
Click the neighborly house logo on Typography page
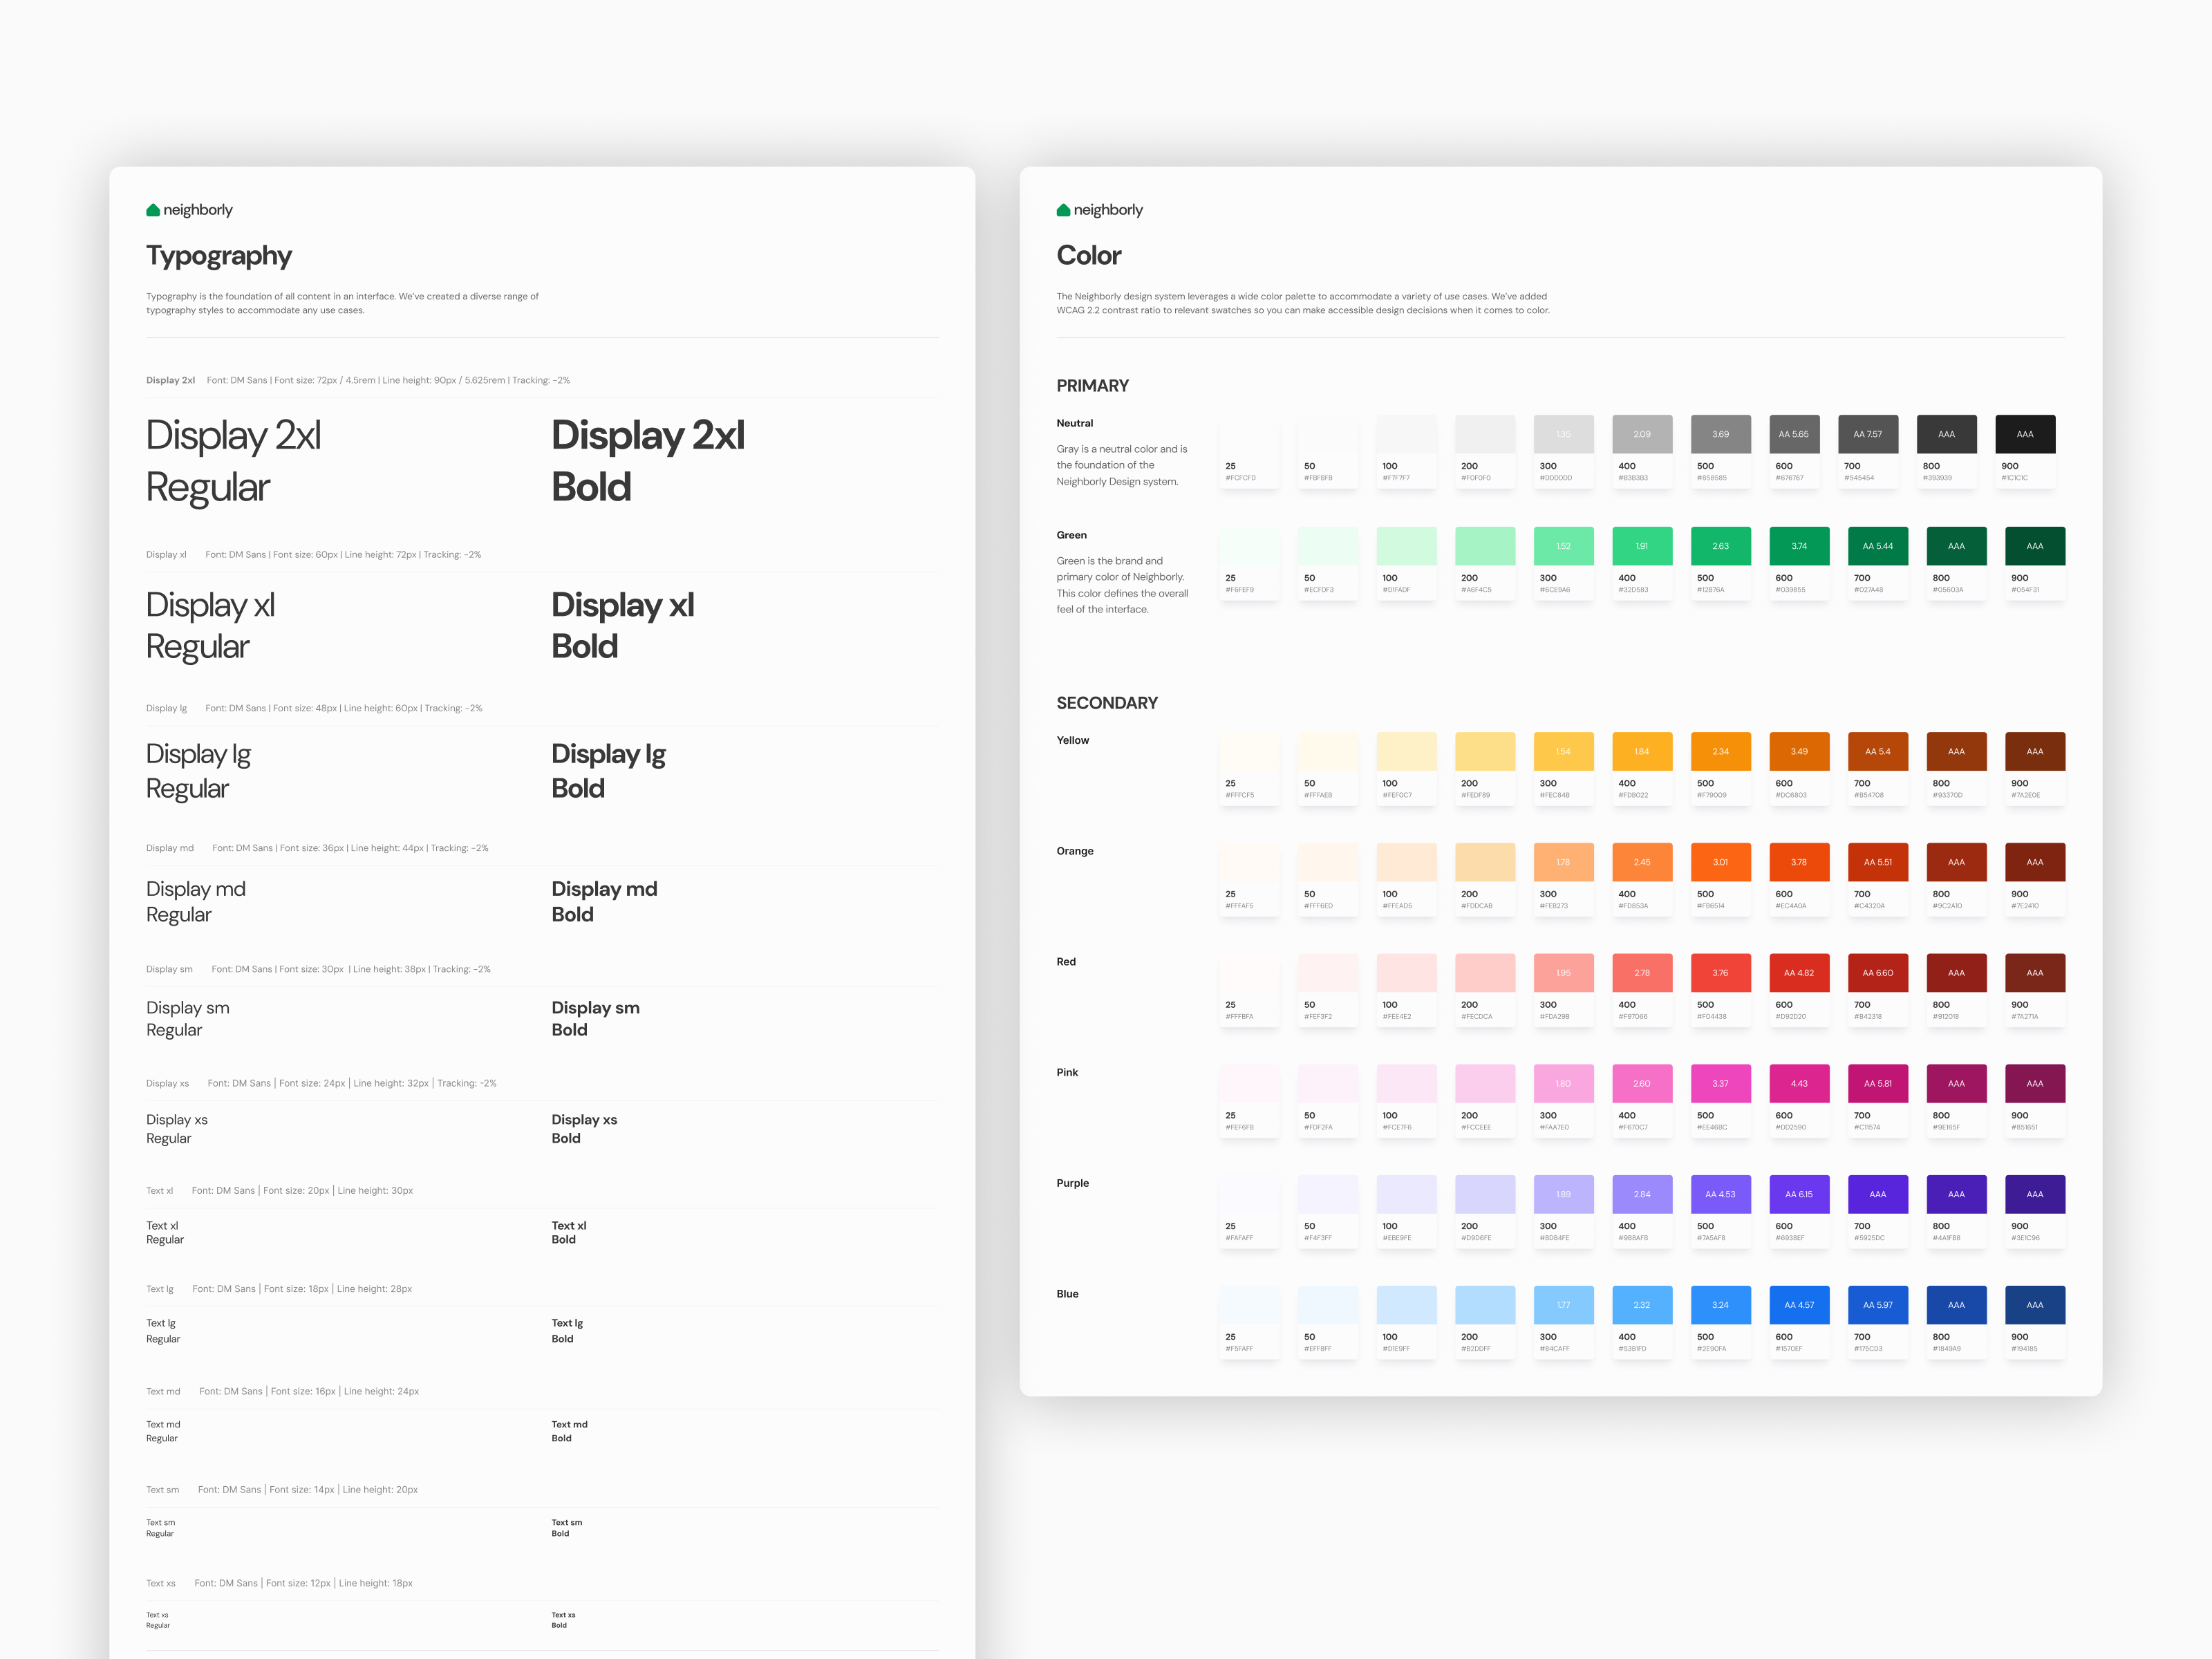pos(153,210)
